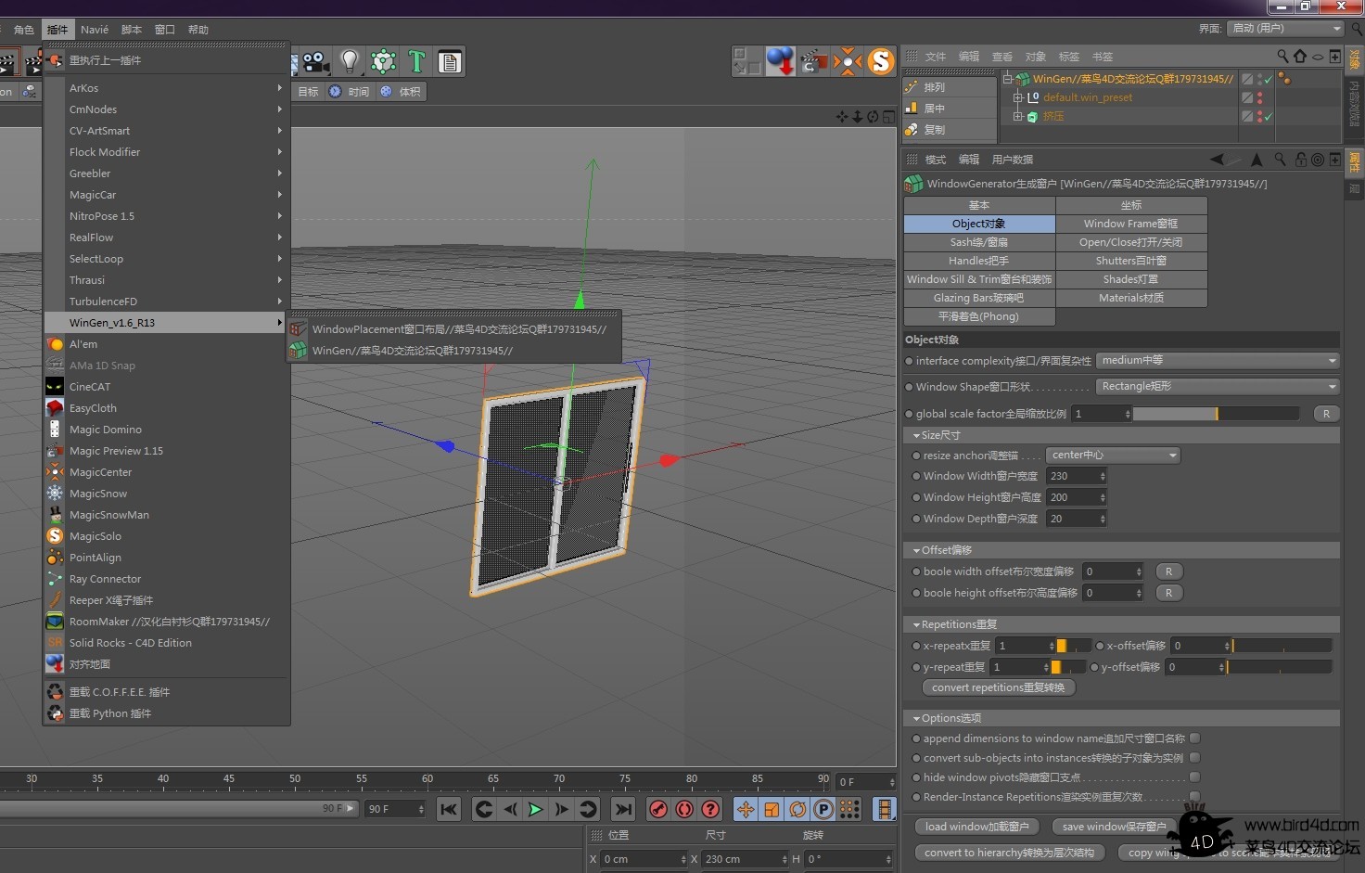This screenshot has height=873, width=1365.
Task: Enable convert sub-objects into instances转换的子对象为实例
Action: pyautogui.click(x=1195, y=758)
